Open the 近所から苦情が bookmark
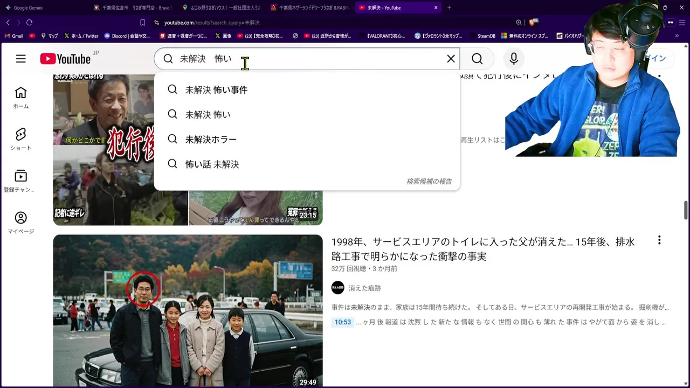The height and width of the screenshot is (388, 690). click(x=327, y=36)
